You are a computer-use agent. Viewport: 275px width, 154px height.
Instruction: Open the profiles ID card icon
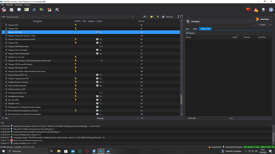pos(26,10)
